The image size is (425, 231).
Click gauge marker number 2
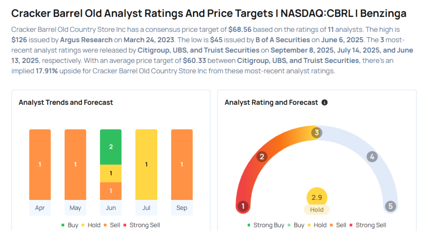pos(261,156)
